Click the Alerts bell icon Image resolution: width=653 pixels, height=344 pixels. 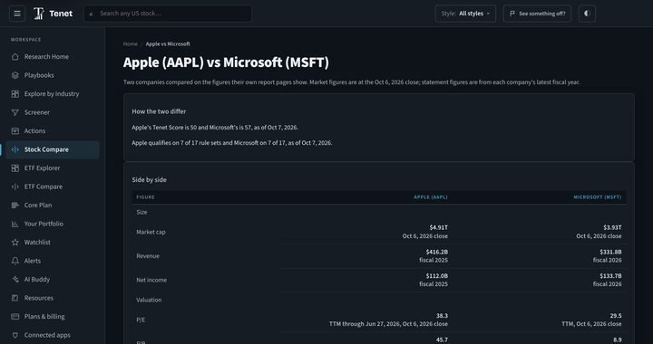(15, 261)
